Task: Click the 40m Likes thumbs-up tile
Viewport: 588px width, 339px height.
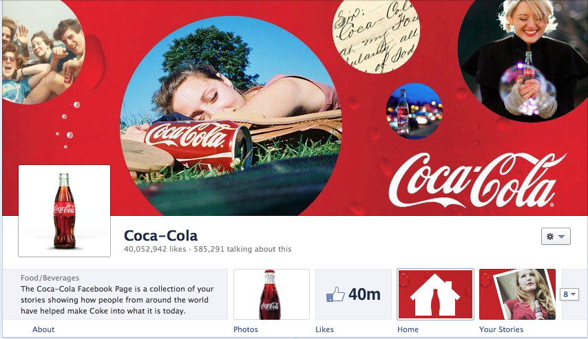Action: [x=353, y=294]
